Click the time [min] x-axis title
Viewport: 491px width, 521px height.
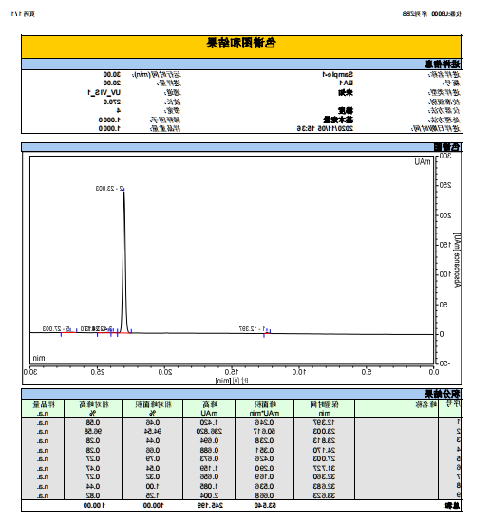(x=232, y=381)
